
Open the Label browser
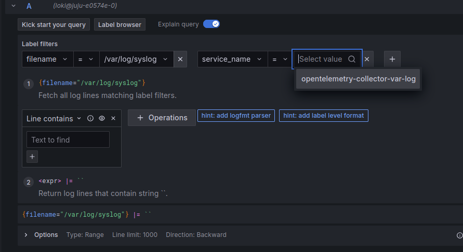click(x=120, y=24)
